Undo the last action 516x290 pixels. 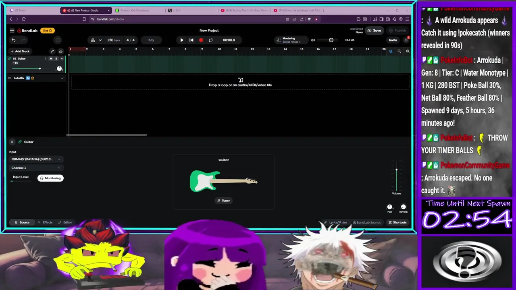[x=13, y=40]
